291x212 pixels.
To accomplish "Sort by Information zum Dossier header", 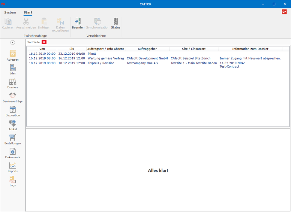I will (x=250, y=49).
